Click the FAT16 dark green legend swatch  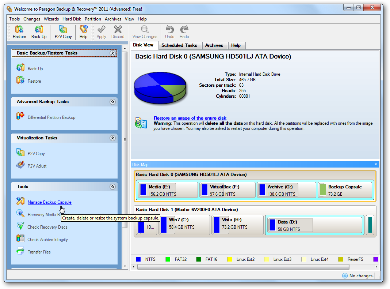pos(199,259)
